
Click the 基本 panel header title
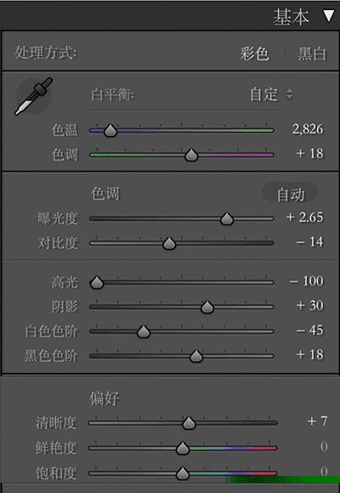[x=291, y=17]
